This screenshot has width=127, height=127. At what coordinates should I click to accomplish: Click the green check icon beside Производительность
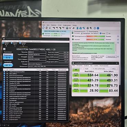pos(73,36)
